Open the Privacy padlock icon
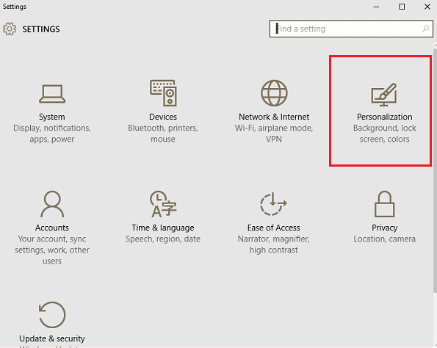This screenshot has width=437, height=348. click(x=384, y=204)
